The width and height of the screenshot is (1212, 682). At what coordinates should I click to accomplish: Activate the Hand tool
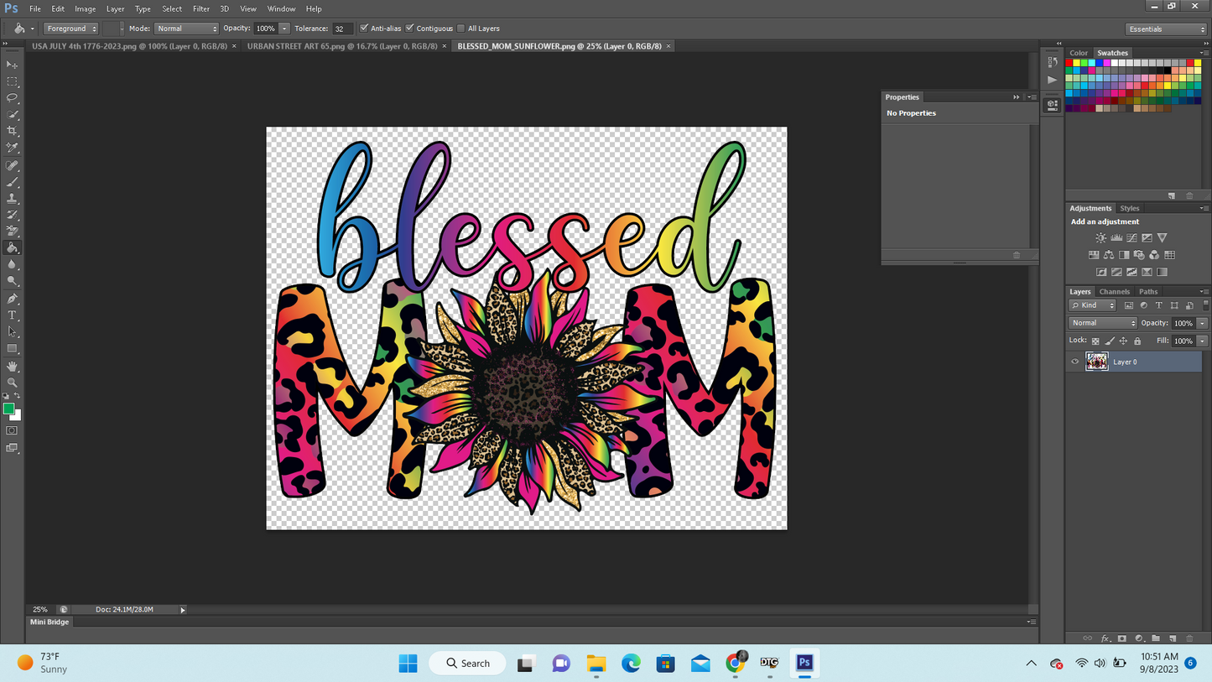[x=12, y=366]
